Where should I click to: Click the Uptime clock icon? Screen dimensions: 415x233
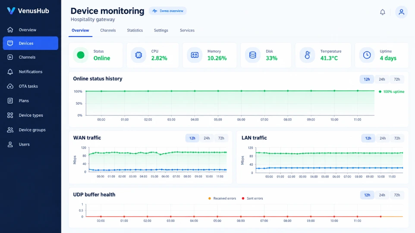pyautogui.click(x=367, y=55)
